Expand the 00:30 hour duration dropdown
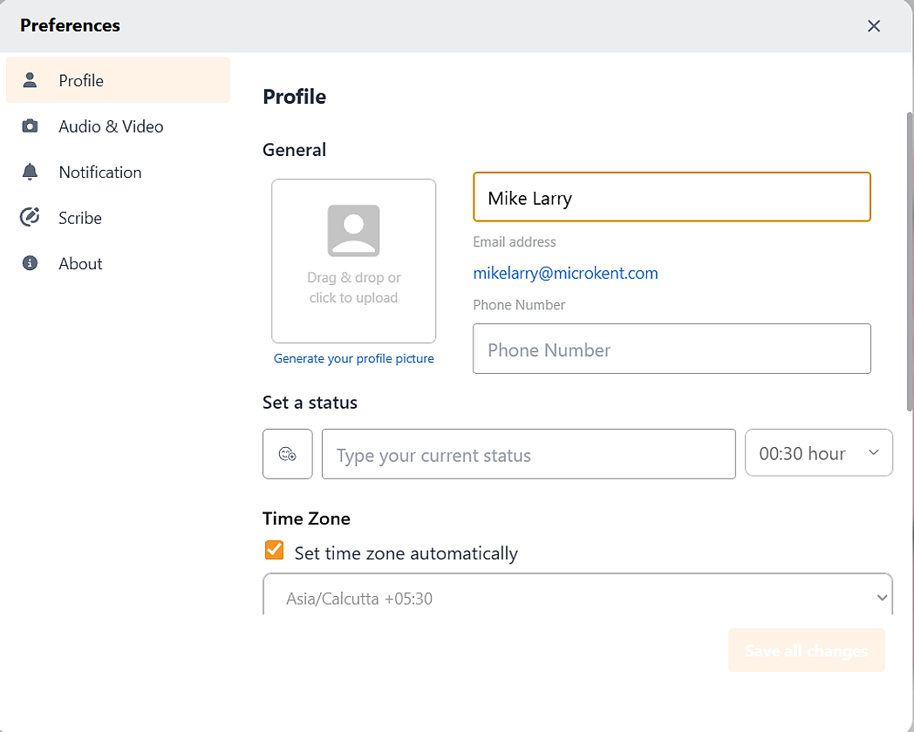 tap(818, 453)
